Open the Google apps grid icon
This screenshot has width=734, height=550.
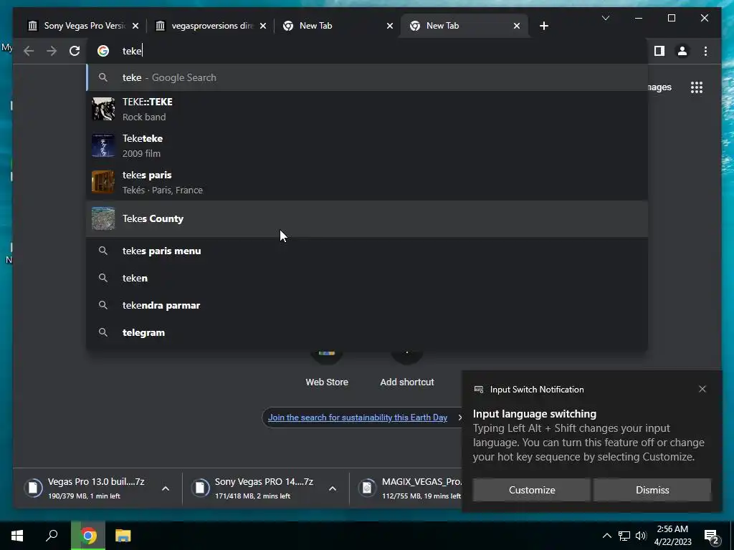(x=697, y=87)
